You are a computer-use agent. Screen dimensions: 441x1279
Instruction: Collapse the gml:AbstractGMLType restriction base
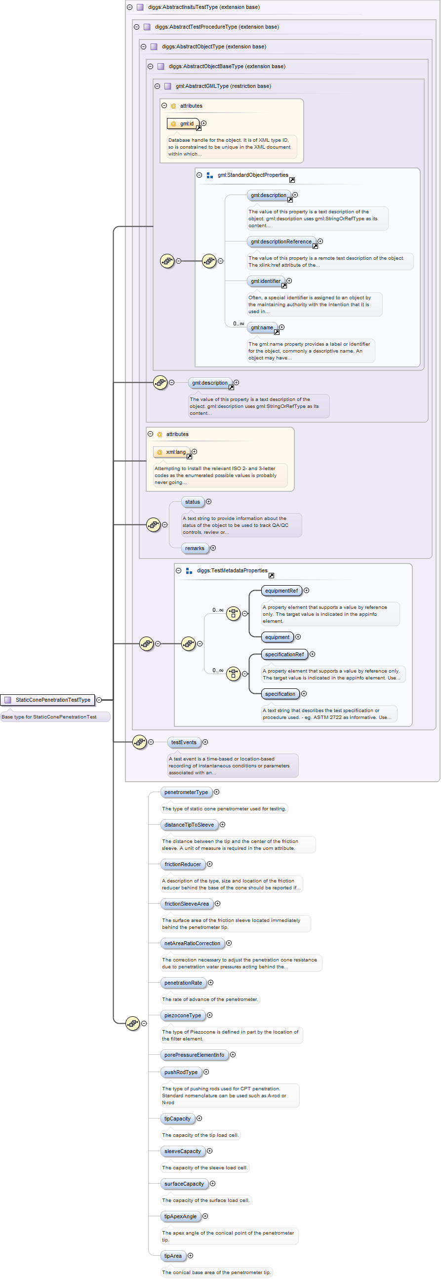tap(158, 86)
